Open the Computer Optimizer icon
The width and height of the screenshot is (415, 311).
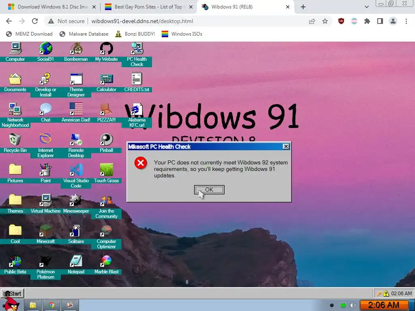click(107, 236)
